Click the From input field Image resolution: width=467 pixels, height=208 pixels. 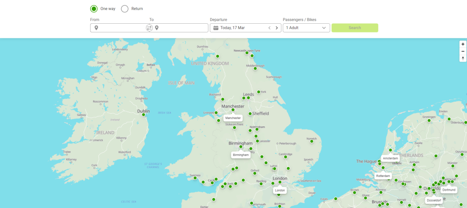(x=121, y=28)
